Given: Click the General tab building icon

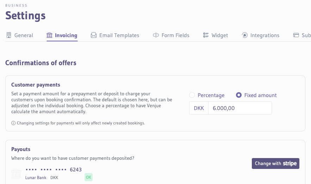Looking at the screenshot, I should coord(9,35).
